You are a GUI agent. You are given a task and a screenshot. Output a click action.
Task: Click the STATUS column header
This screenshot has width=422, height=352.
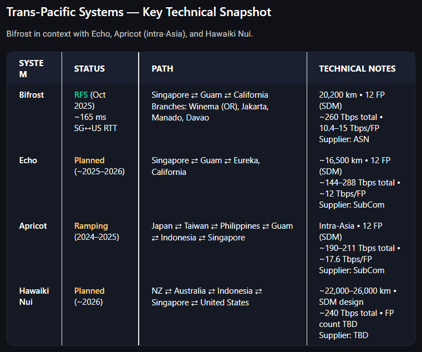[x=89, y=69]
